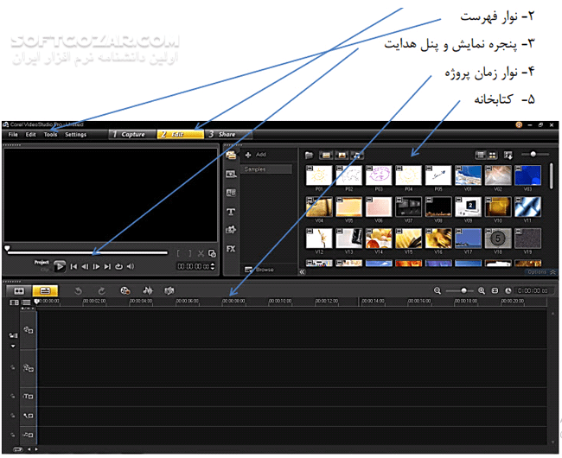Jump to the End of the project
The height and width of the screenshot is (458, 562).
(x=107, y=266)
